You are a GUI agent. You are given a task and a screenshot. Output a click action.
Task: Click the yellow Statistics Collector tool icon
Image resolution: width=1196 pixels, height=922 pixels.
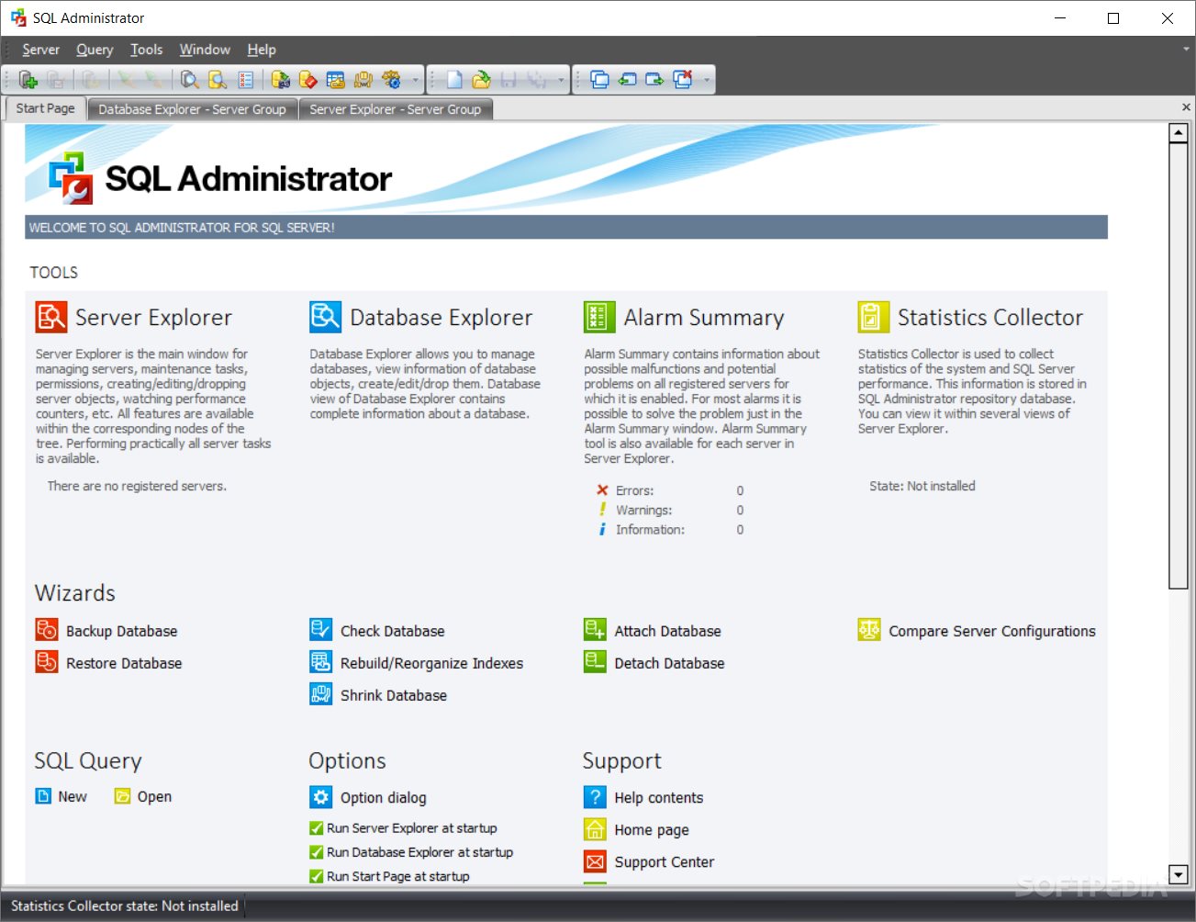(x=873, y=317)
